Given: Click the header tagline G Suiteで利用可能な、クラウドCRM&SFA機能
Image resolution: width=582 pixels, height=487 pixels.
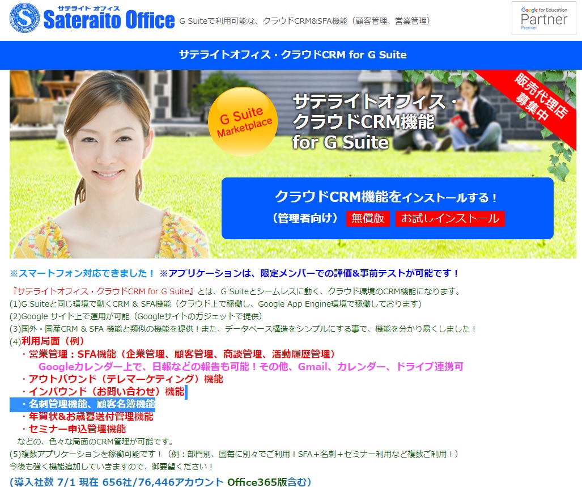Looking at the screenshot, I should 305,21.
